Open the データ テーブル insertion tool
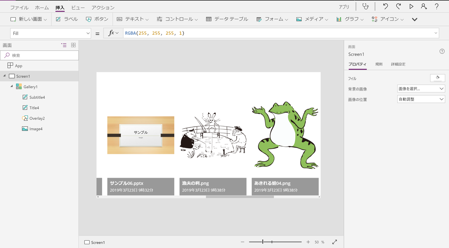This screenshot has height=248, width=449. coord(226,19)
